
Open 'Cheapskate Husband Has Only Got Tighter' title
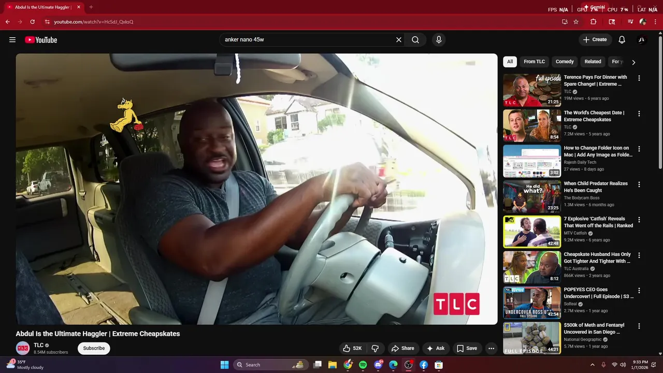pos(597,257)
